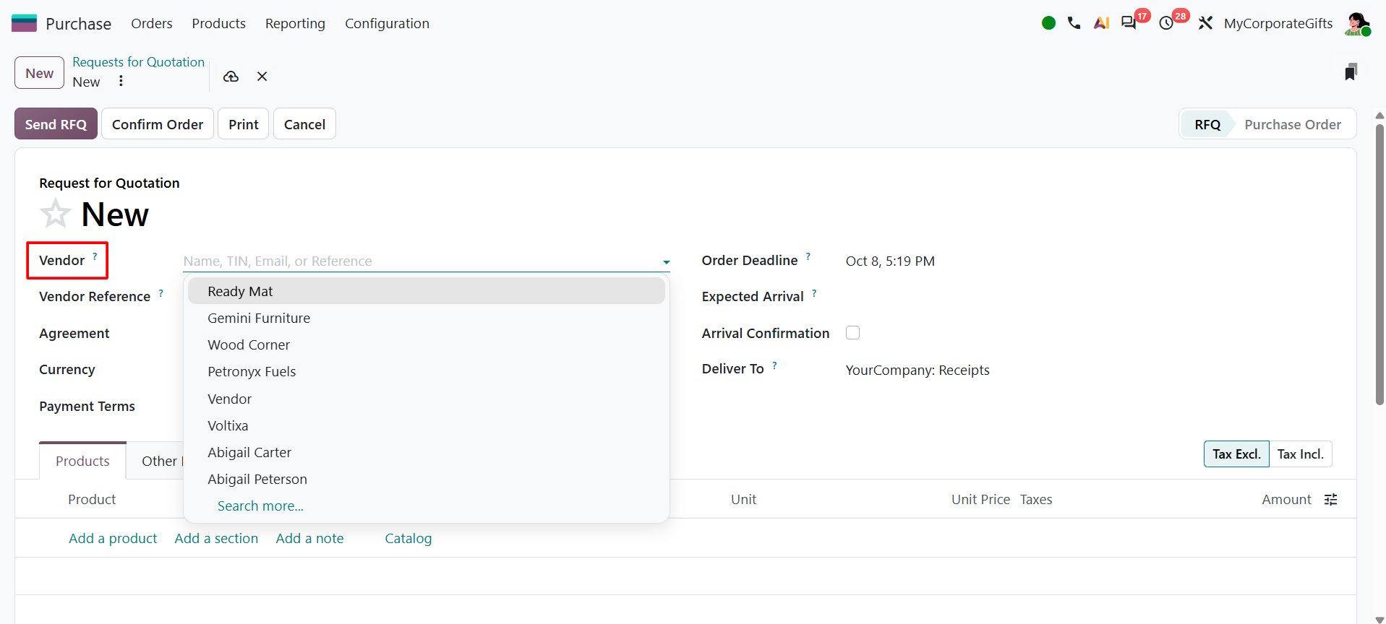Click the bookmark icon
The width and height of the screenshot is (1386, 624).
coord(1351,72)
